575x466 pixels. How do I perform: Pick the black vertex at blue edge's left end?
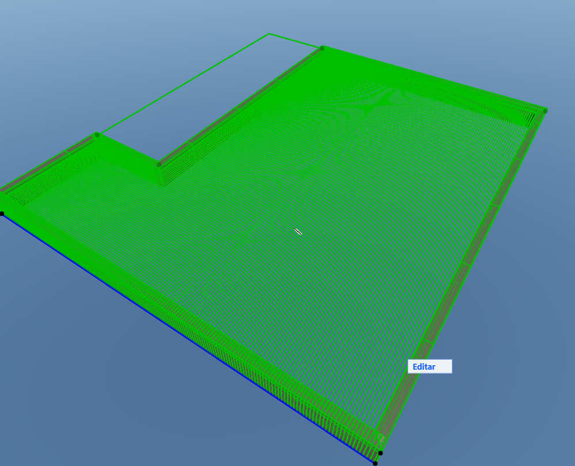pyautogui.click(x=2, y=214)
